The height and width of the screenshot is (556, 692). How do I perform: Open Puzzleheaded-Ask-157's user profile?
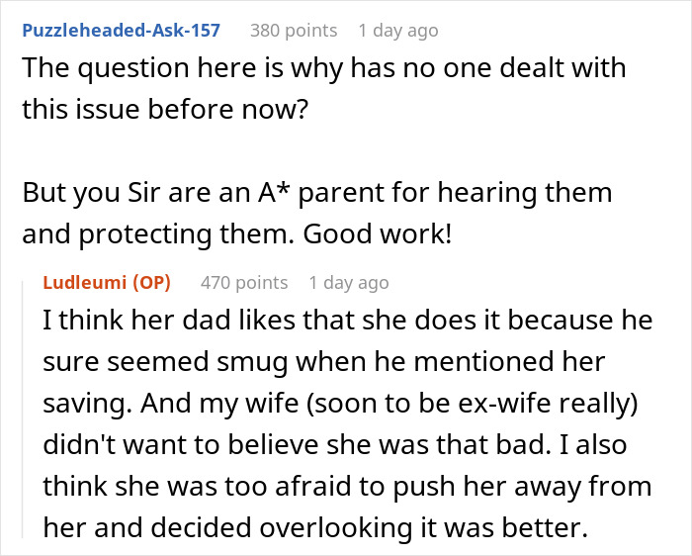[121, 31]
